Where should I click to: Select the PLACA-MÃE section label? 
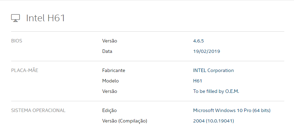25,70
